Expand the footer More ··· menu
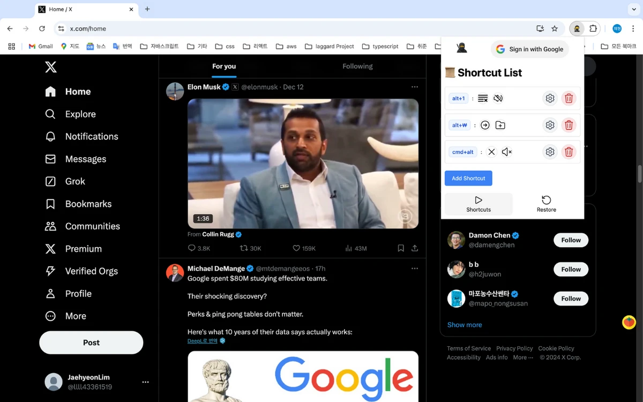Viewport: 643px width, 402px height. [523, 358]
